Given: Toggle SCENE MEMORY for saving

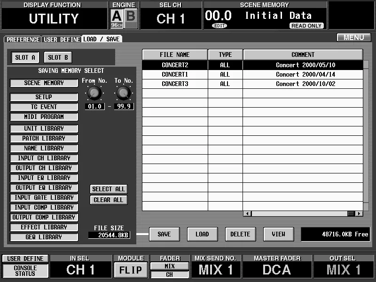Looking at the screenshot, I should pyautogui.click(x=44, y=83).
